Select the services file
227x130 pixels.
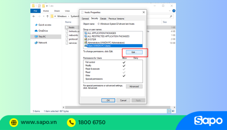(73, 43)
